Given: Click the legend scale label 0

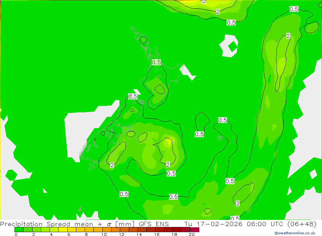Looking at the screenshot, I should pyautogui.click(x=16, y=234).
